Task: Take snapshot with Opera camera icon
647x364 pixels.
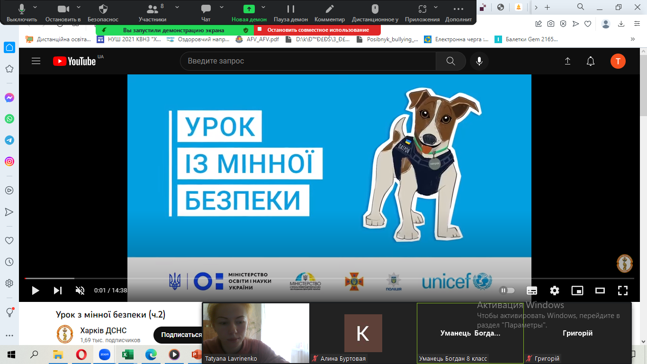Action: pos(551,24)
